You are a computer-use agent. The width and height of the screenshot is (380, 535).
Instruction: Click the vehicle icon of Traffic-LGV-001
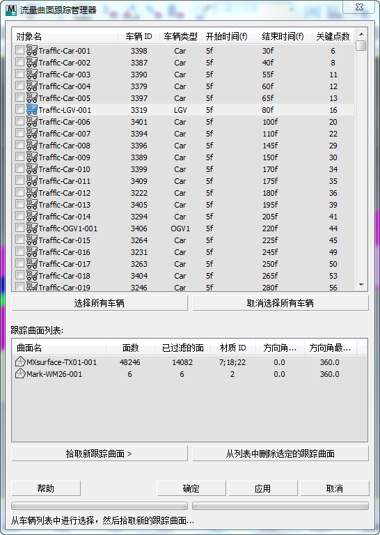[x=32, y=109]
